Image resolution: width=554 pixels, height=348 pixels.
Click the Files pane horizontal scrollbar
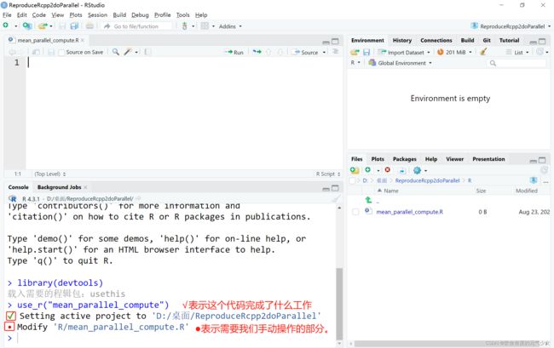448,344
